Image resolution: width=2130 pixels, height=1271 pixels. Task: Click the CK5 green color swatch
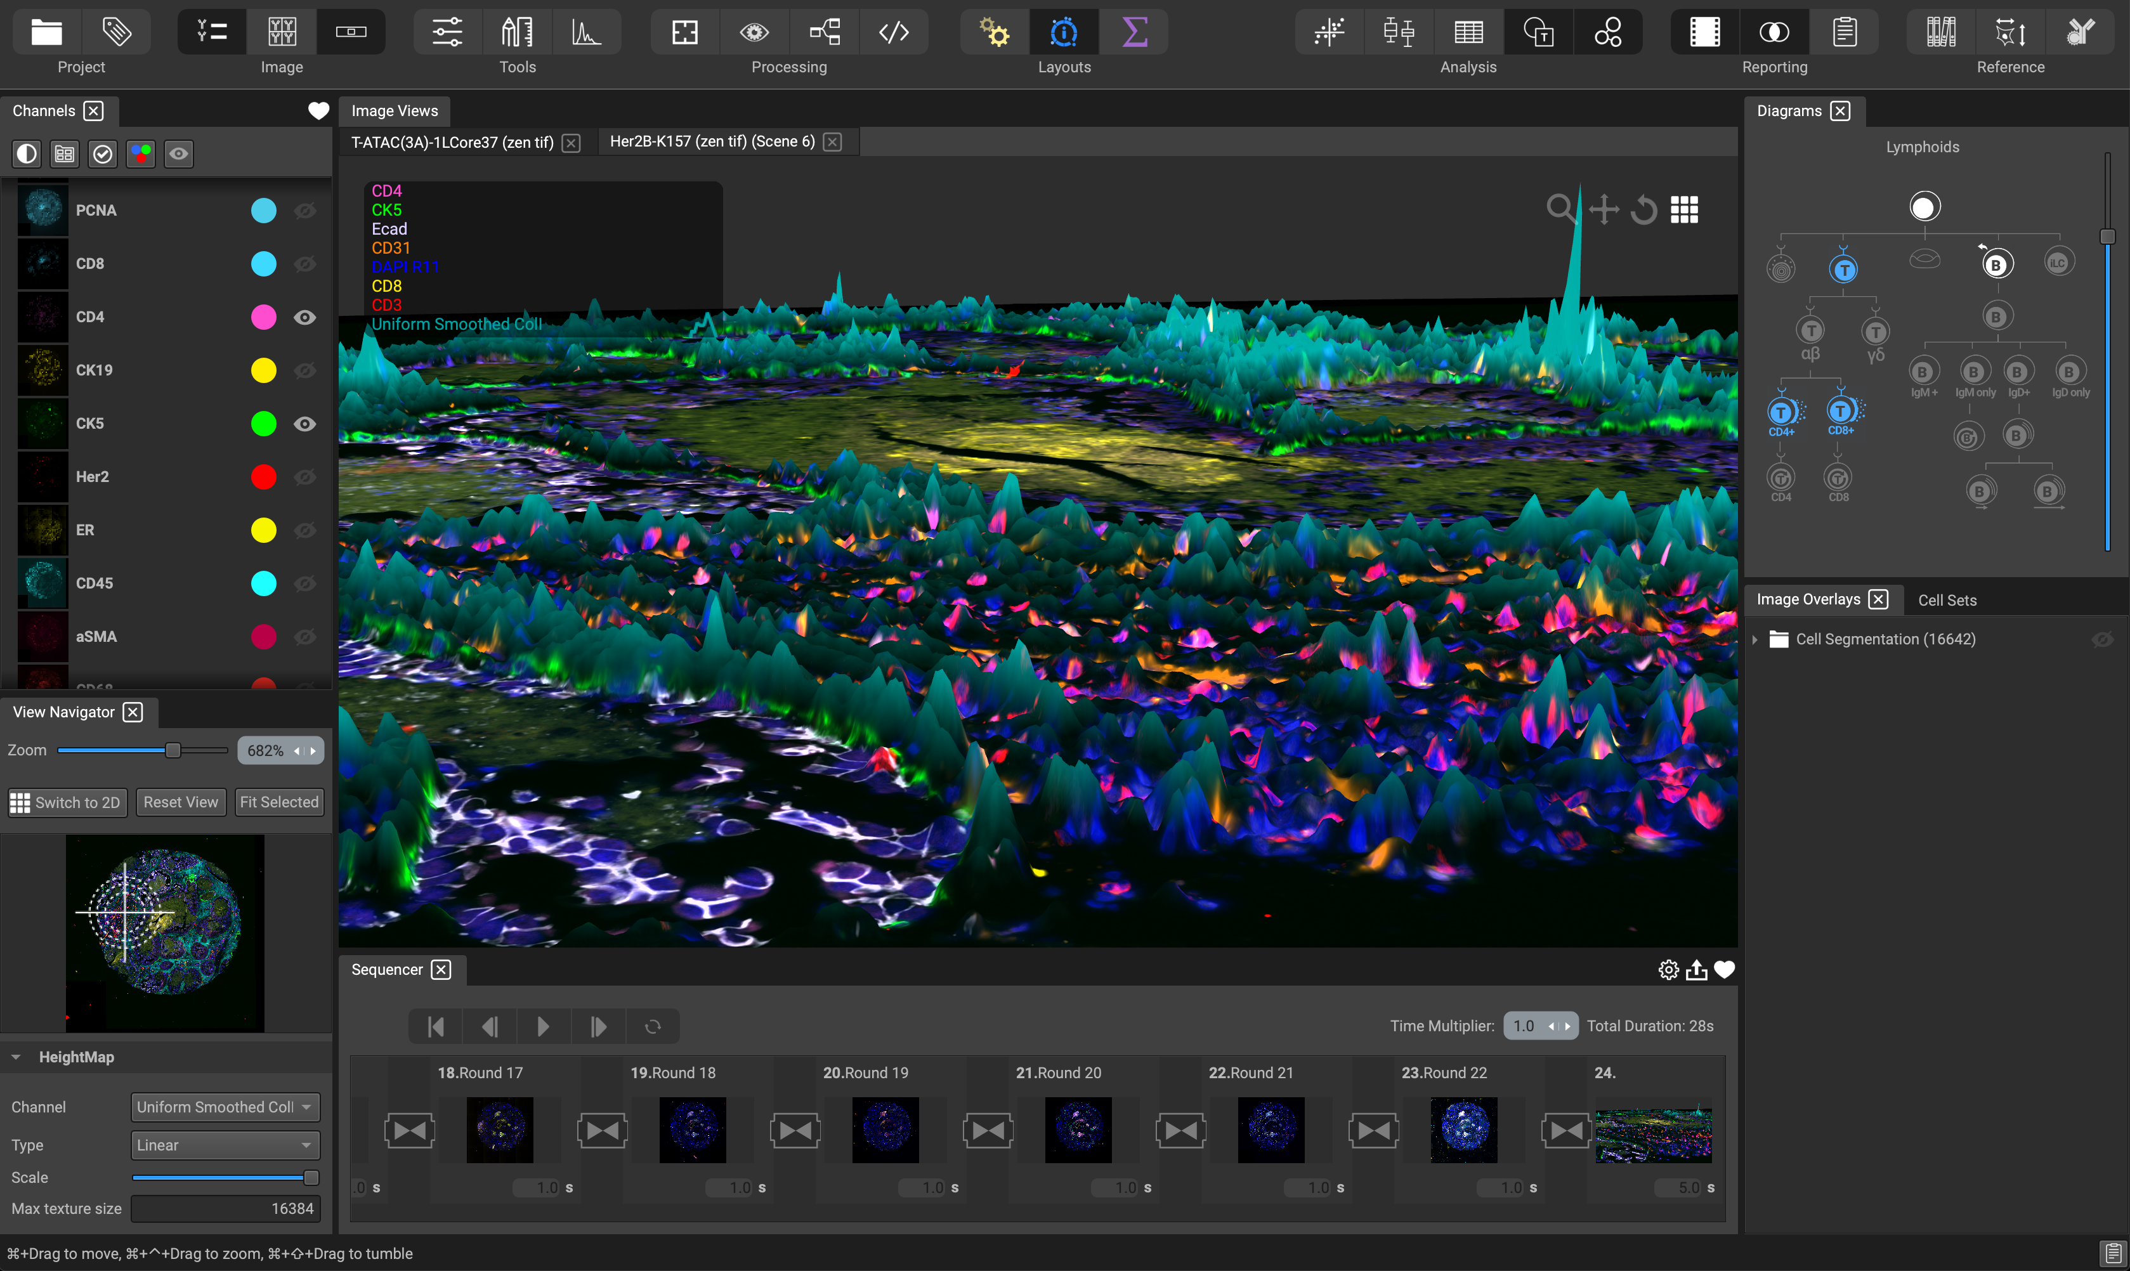coord(264,424)
